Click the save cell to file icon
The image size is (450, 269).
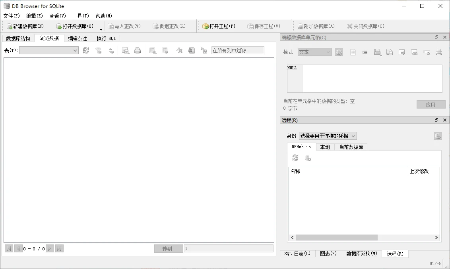click(x=390, y=52)
